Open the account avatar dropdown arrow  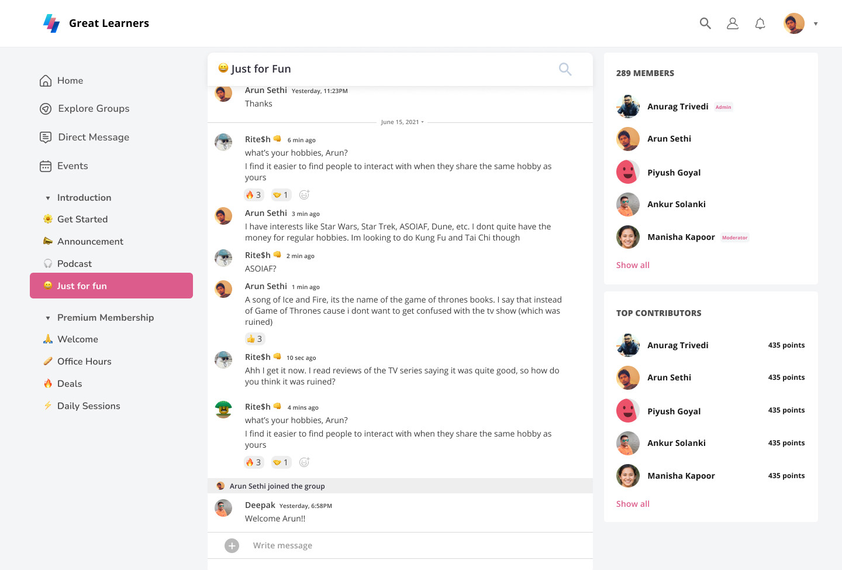(x=815, y=24)
